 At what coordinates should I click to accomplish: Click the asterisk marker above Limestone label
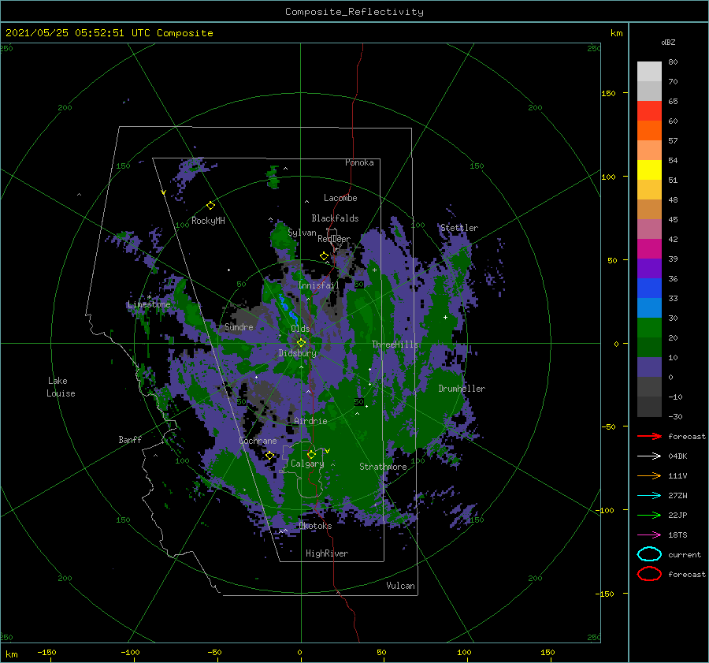click(149, 297)
